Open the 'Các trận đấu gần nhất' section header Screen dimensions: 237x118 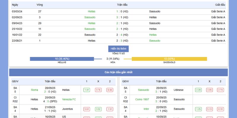pyautogui.click(x=118, y=72)
